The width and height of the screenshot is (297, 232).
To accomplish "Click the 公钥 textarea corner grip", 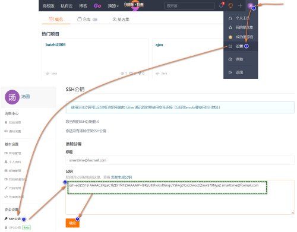I will [x=292, y=212].
